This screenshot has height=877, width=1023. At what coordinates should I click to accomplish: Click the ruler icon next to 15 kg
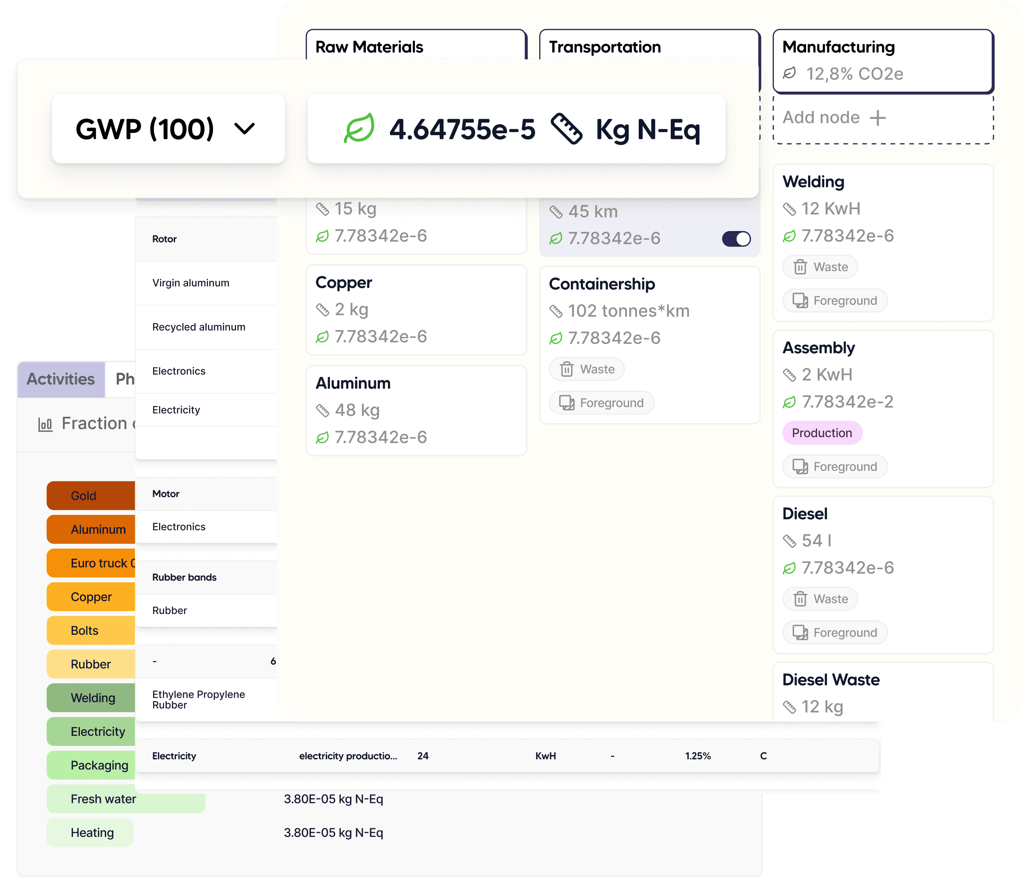pyautogui.click(x=322, y=209)
